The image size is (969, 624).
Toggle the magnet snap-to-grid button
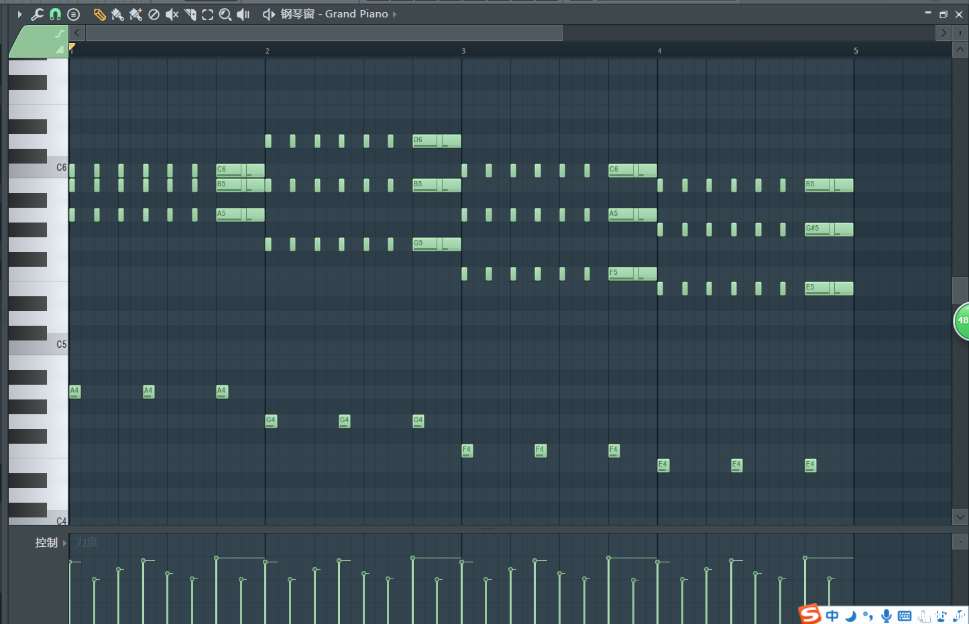click(x=56, y=14)
